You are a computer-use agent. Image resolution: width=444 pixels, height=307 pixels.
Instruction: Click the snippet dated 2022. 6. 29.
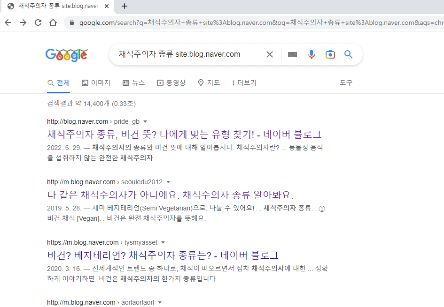(185, 152)
